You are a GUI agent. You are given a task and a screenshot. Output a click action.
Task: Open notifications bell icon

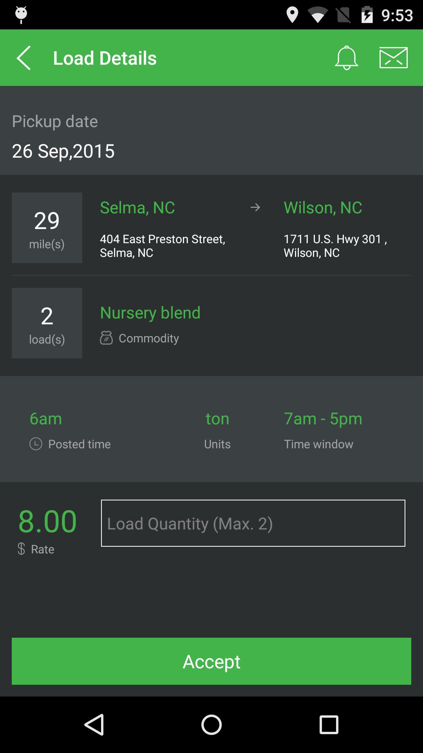click(346, 58)
